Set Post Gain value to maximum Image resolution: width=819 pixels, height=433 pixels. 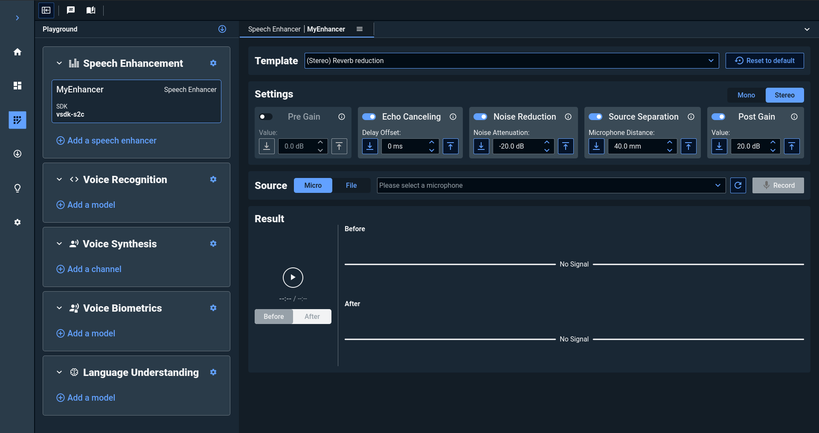[792, 146]
